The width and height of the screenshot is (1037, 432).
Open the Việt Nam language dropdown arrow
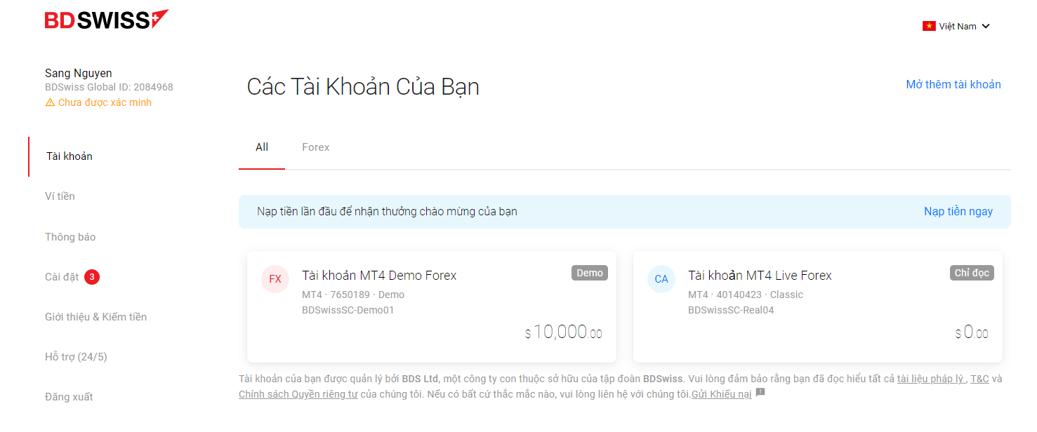(x=986, y=27)
